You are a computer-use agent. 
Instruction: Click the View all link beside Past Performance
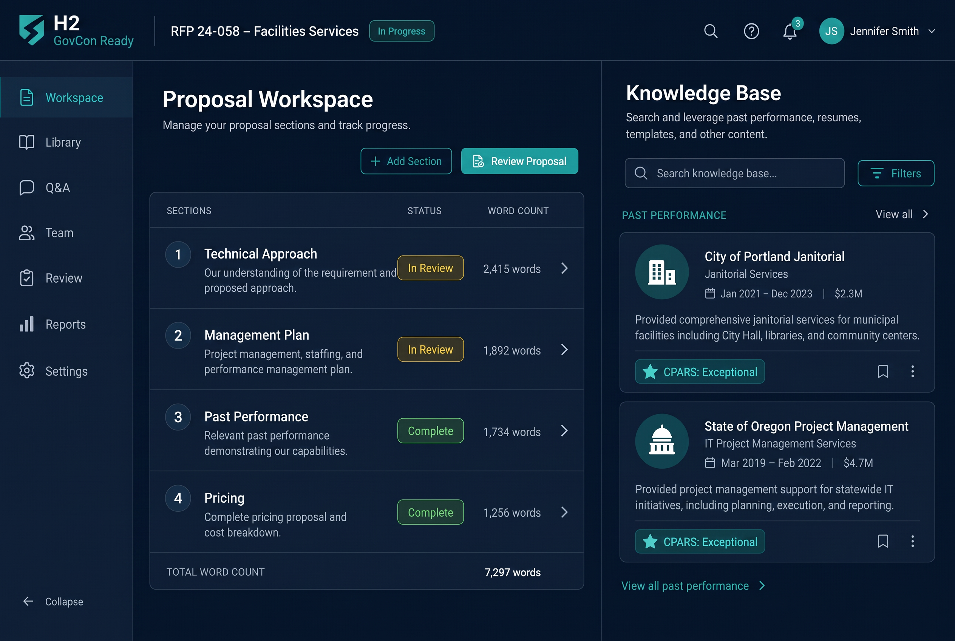click(x=902, y=214)
